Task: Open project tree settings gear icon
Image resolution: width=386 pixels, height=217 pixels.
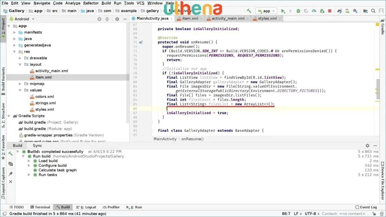Action: click(117, 19)
